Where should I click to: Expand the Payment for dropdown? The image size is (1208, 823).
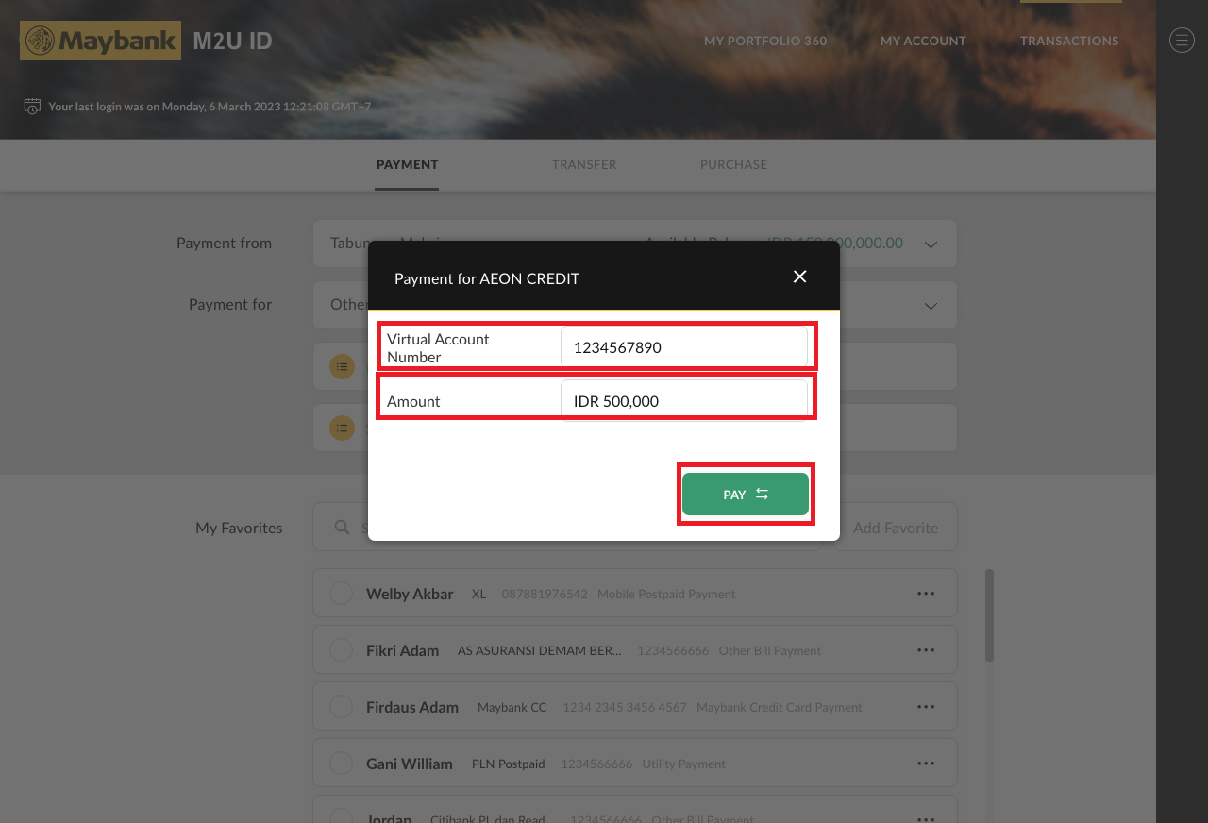pos(931,306)
